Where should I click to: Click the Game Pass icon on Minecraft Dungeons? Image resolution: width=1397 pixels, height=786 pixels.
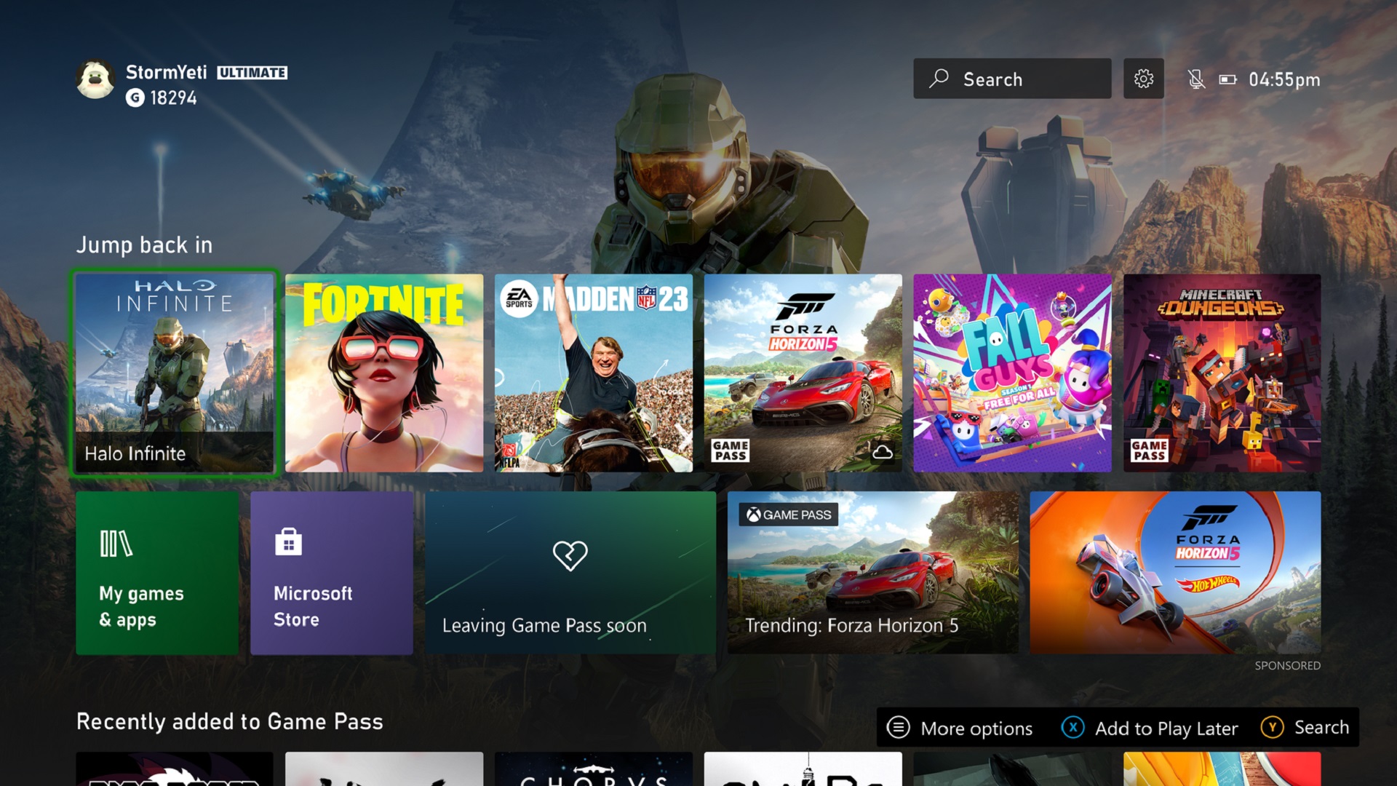[1147, 451]
